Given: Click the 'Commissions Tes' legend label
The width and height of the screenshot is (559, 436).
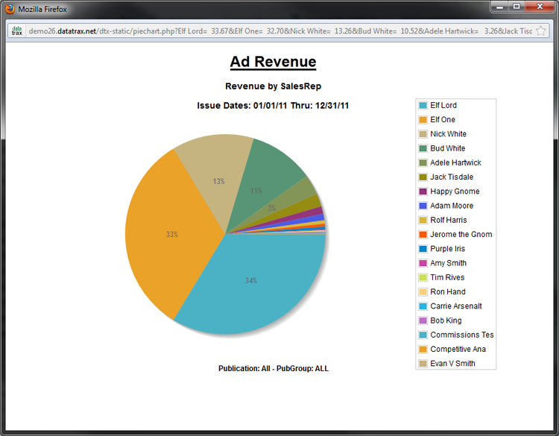Looking at the screenshot, I should tap(461, 335).
